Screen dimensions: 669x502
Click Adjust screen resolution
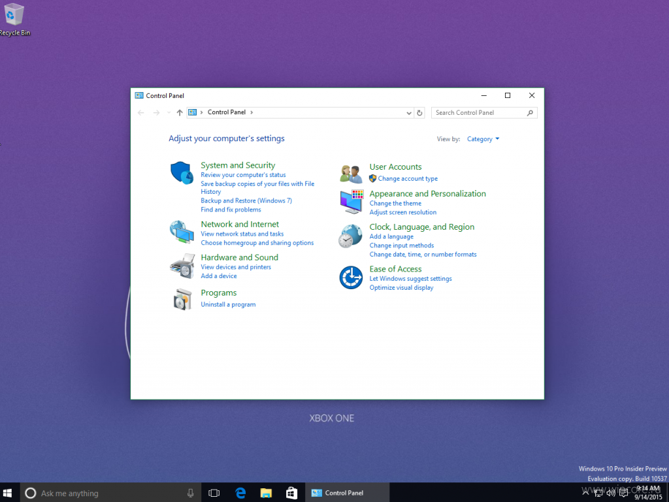coord(403,213)
